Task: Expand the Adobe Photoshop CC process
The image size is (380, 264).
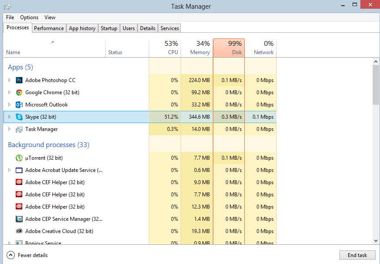Action: 9,80
